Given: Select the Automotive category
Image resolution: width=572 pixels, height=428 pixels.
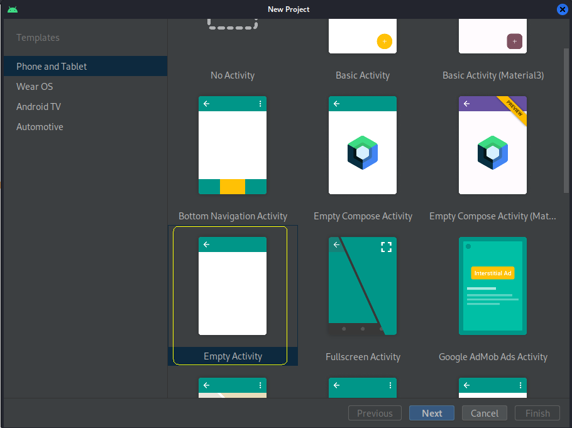Looking at the screenshot, I should click(85, 126).
